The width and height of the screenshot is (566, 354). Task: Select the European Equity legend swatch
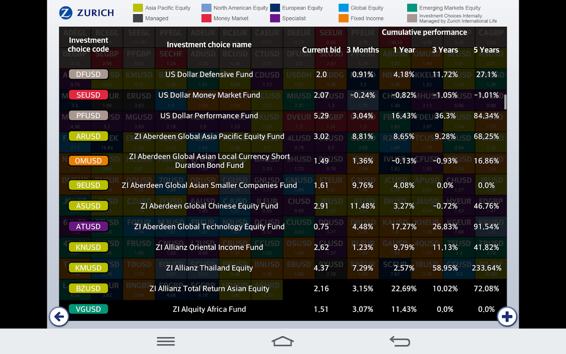[275, 8]
